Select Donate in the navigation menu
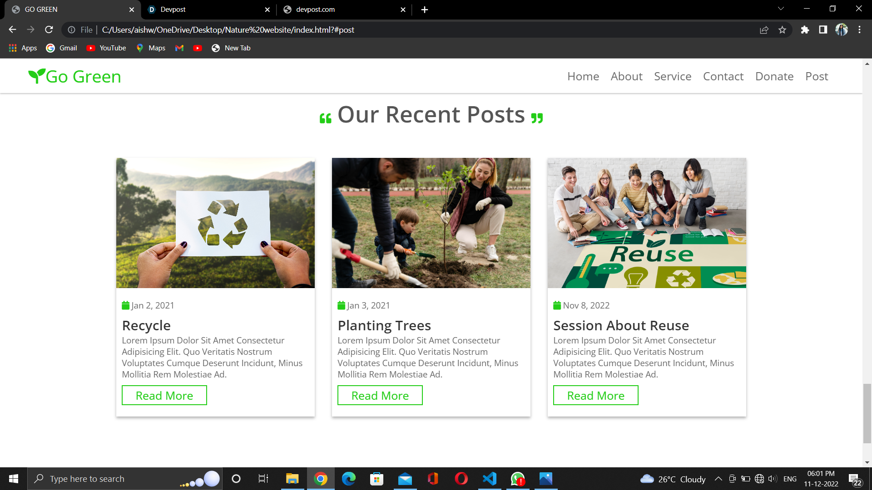This screenshot has height=490, width=872. pyautogui.click(x=774, y=76)
